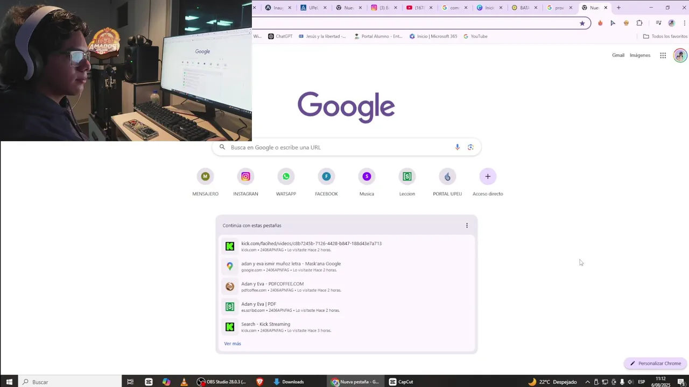The height and width of the screenshot is (387, 689).
Task: Click the muffin-shaped extension icon
Action: pyautogui.click(x=626, y=23)
